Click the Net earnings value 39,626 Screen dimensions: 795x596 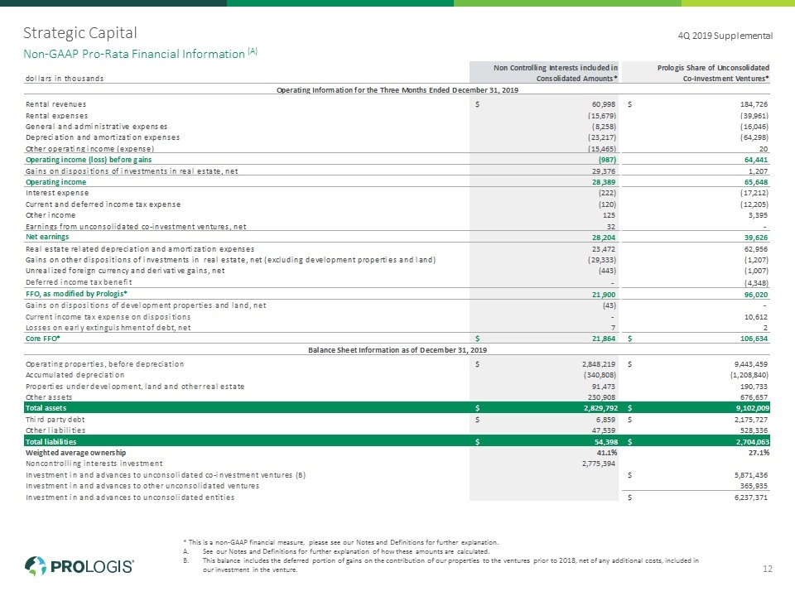(756, 238)
